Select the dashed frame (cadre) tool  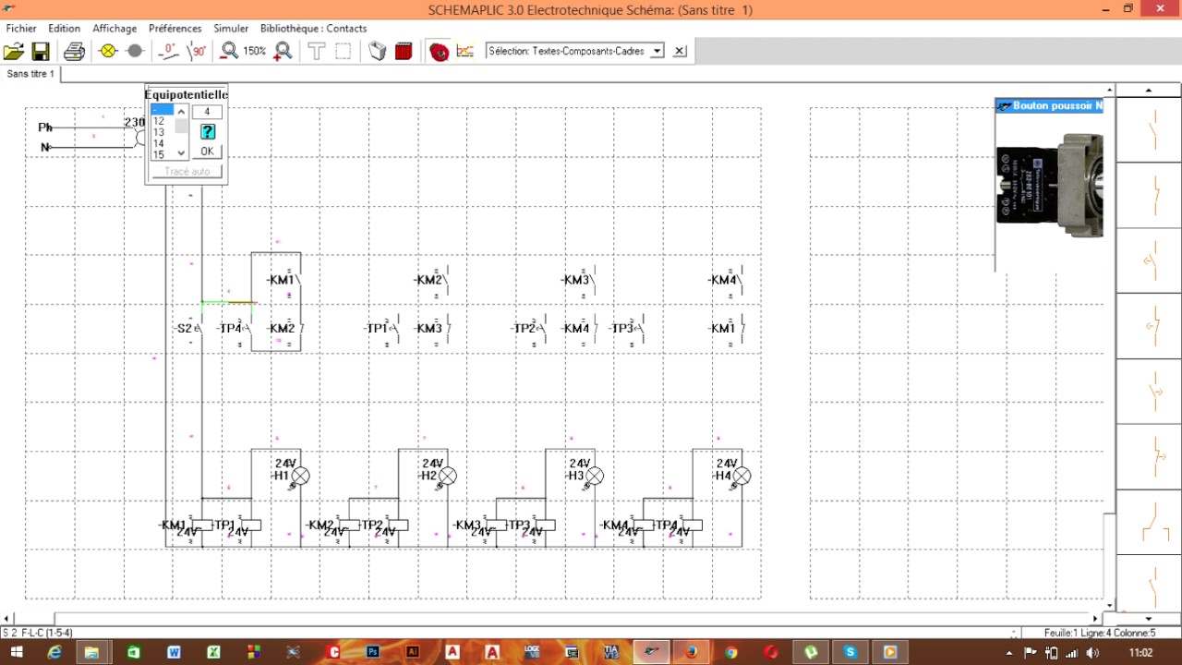[343, 51]
